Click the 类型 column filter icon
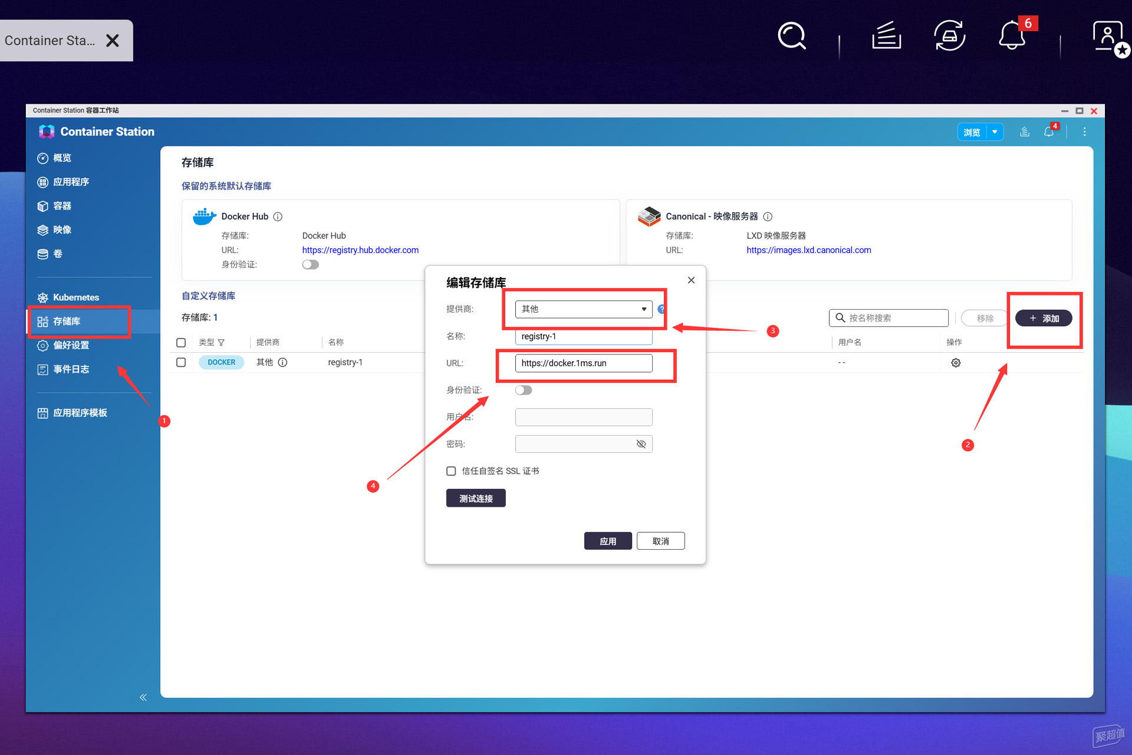 click(221, 343)
